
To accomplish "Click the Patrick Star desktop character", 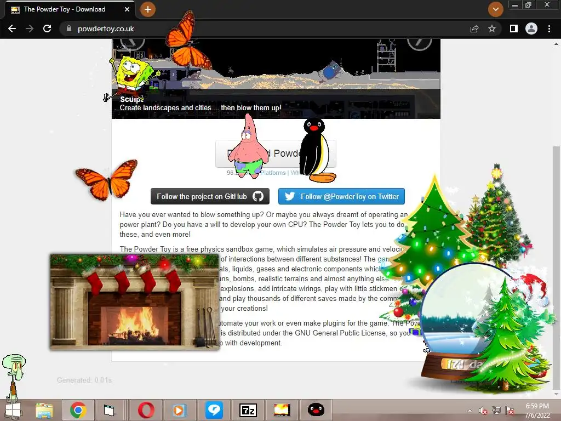I will pos(249,146).
